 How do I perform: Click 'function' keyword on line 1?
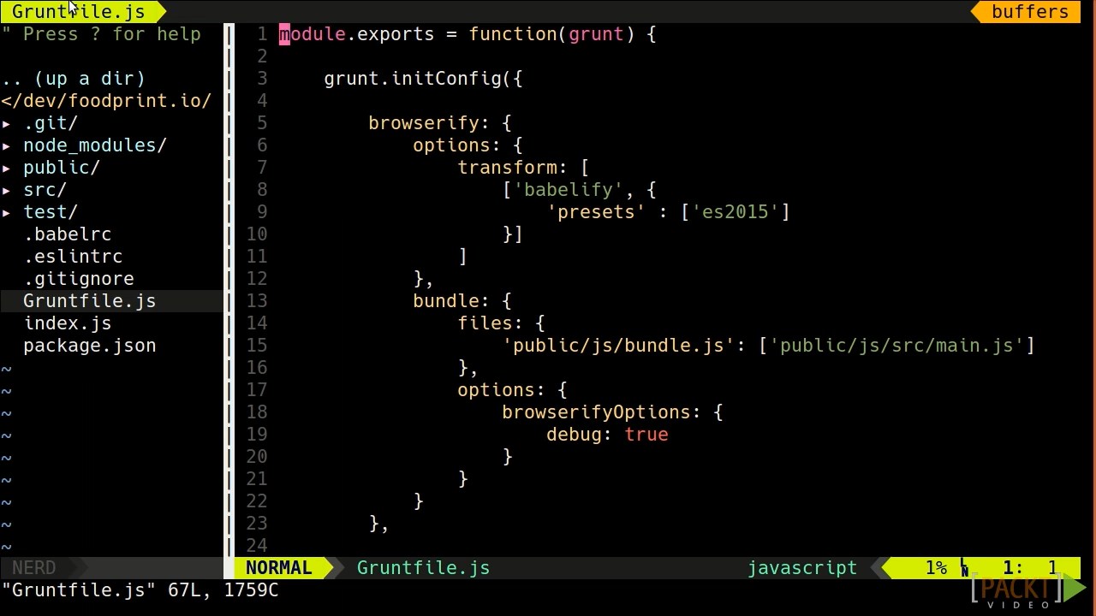click(513, 34)
